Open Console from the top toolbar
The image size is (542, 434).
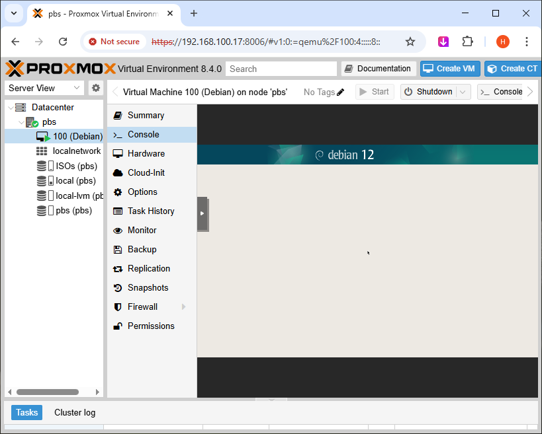(501, 92)
